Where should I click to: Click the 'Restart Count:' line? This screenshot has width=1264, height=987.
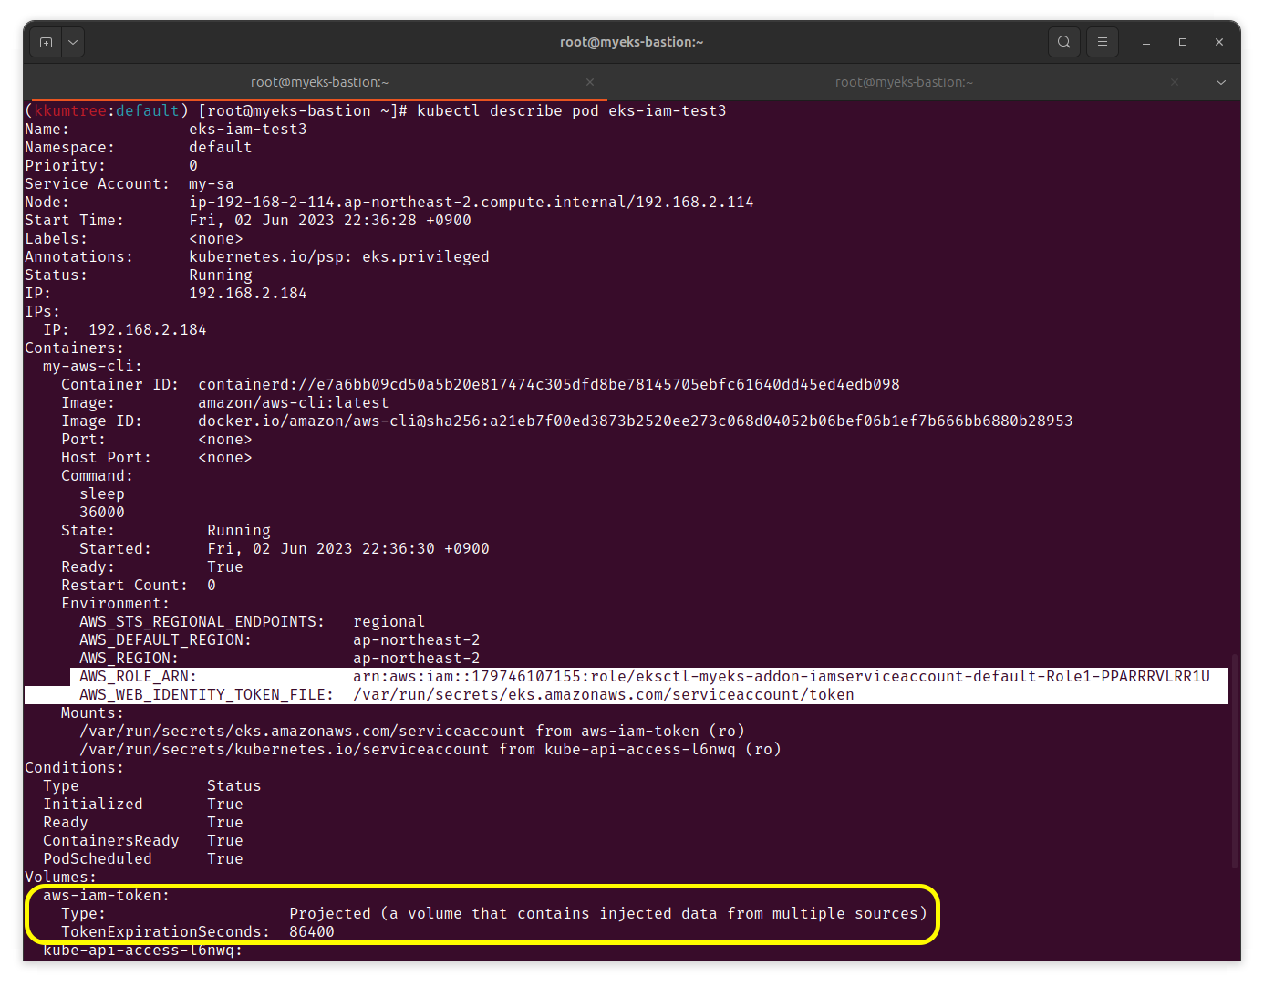pos(139,585)
